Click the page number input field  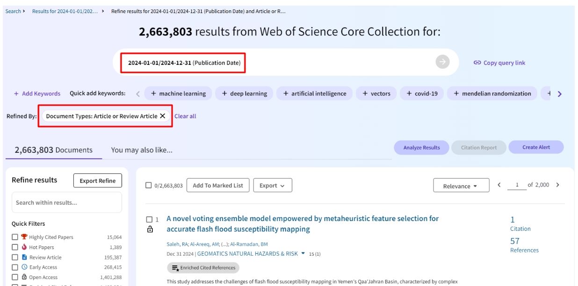517,185
